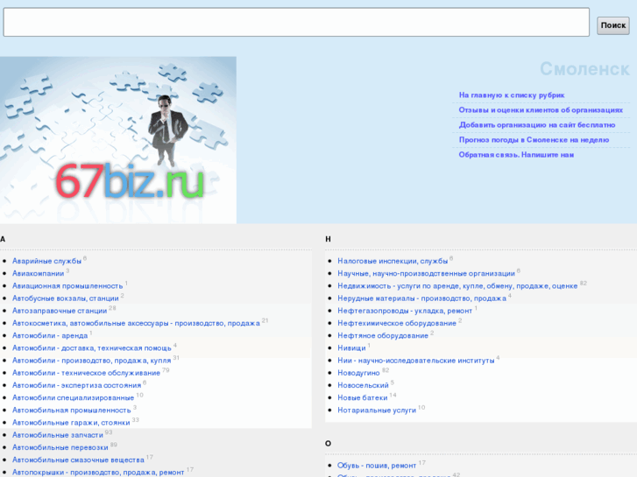Open На главную к списку рубрик link
637x477 pixels.
pyautogui.click(x=512, y=95)
